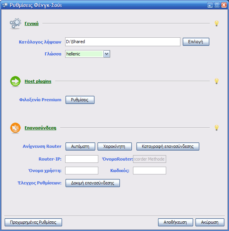
Task: Click the orange Επανασύνδεση section icon
Action: tap(15, 128)
